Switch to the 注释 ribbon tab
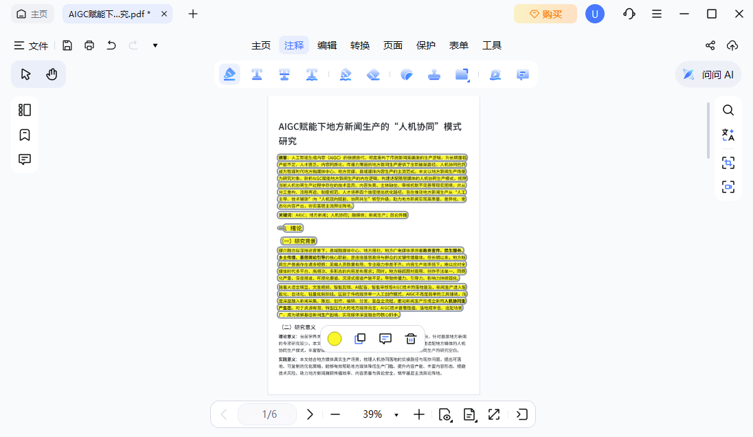753x437 pixels. tap(294, 45)
